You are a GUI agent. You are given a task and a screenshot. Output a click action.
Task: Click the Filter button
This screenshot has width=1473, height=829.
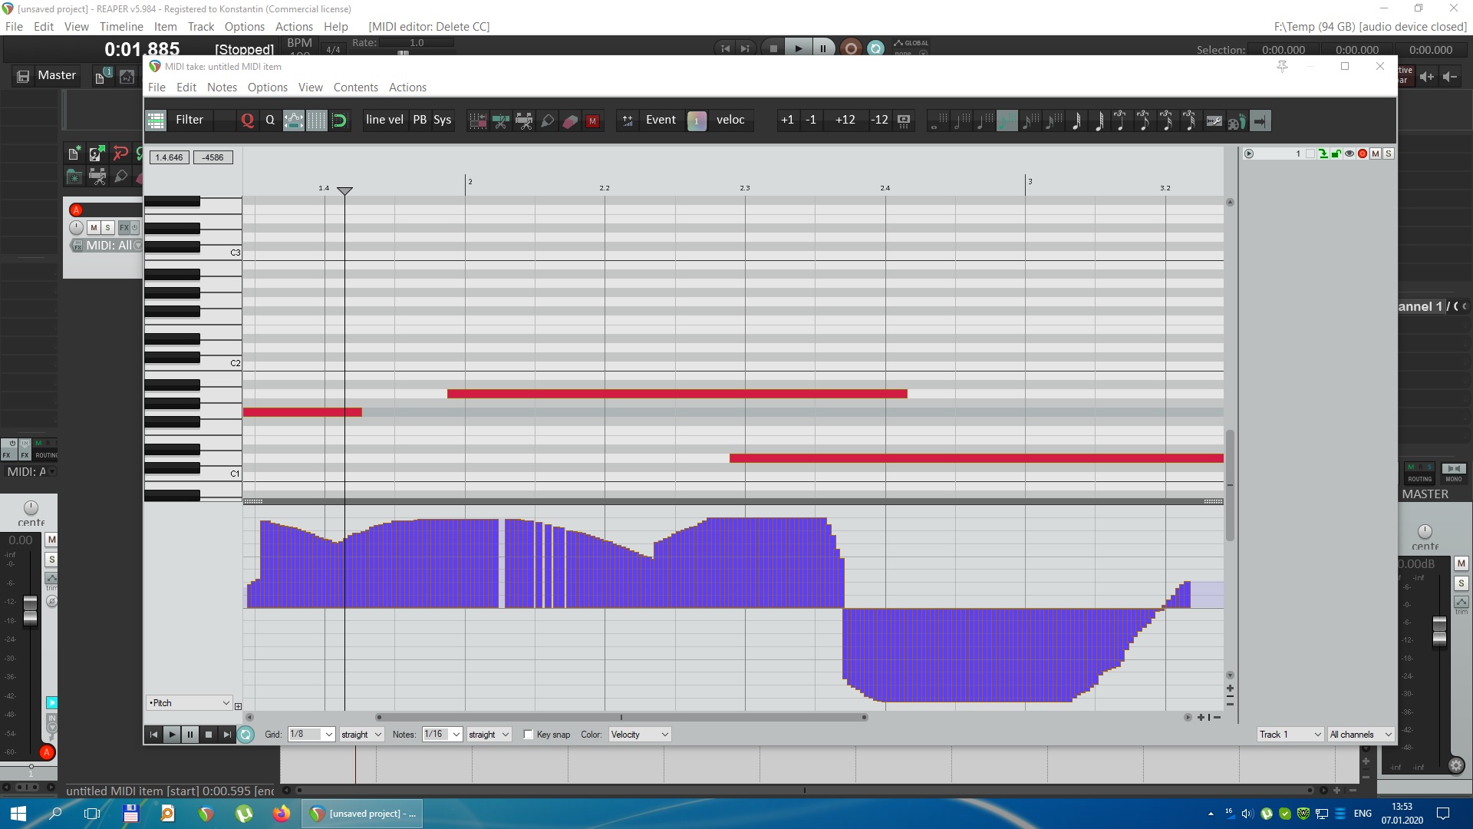coord(189,120)
